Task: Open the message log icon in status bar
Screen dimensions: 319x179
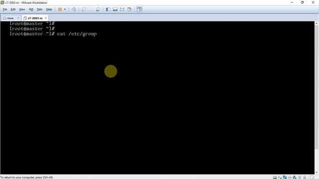Action: (312, 178)
